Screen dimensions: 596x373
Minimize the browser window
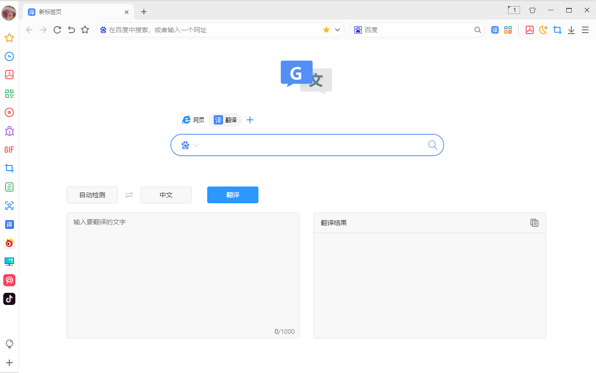point(551,10)
